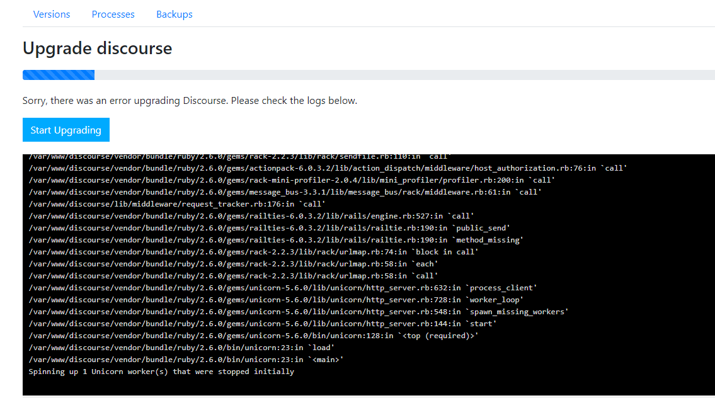Click the striped upgrade progress bar
Screen dimensions: 715x398
[x=59, y=75]
